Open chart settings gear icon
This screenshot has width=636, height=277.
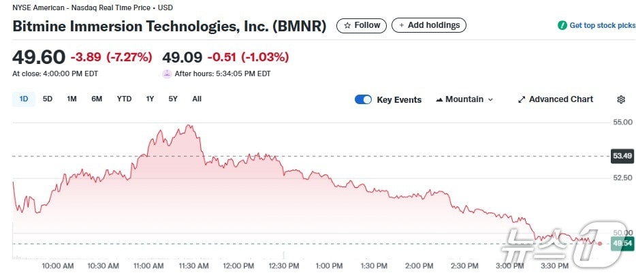621,99
